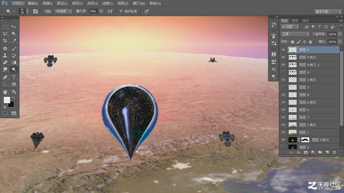Select the Smudge tool
344x193 pixels.
[5, 69]
